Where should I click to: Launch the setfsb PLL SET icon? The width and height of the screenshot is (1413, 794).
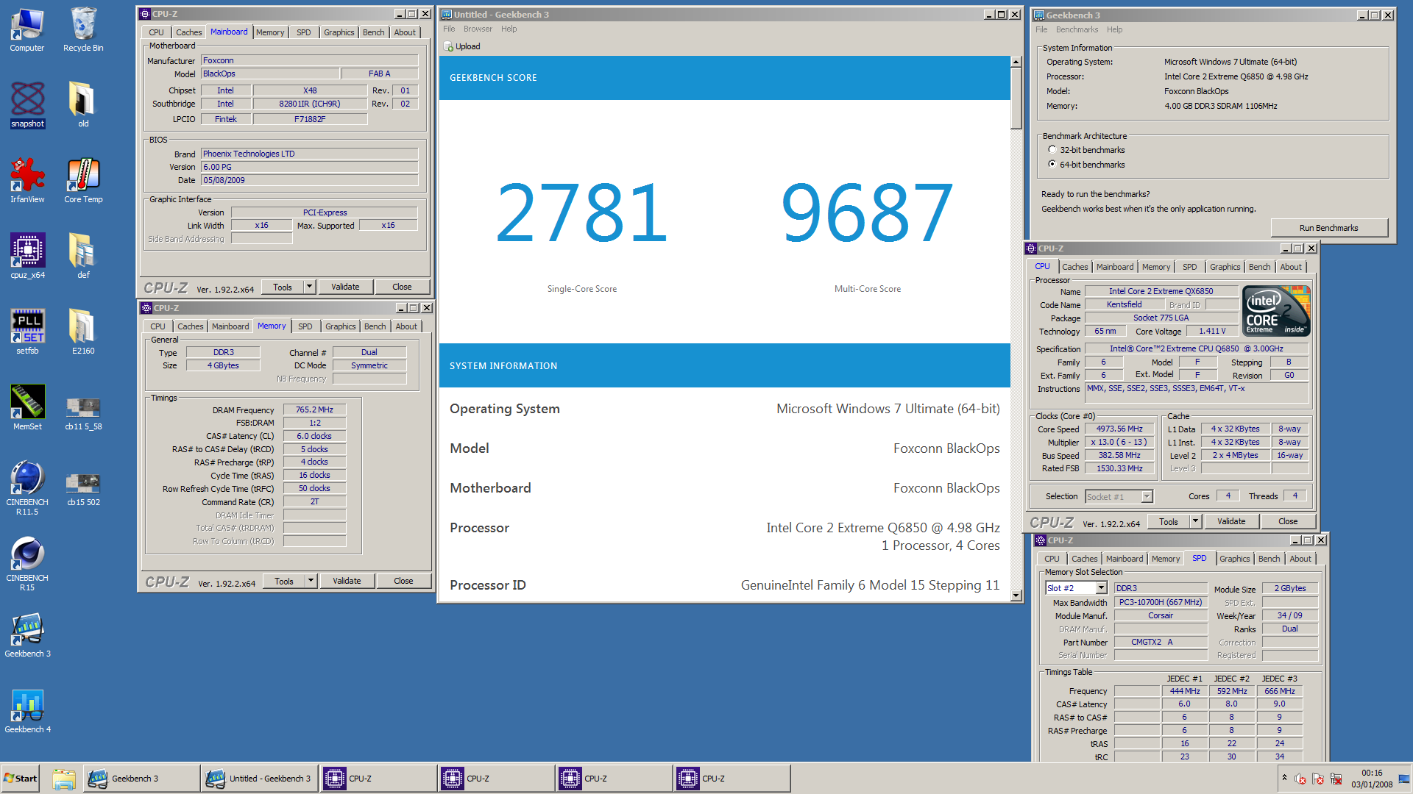click(27, 333)
